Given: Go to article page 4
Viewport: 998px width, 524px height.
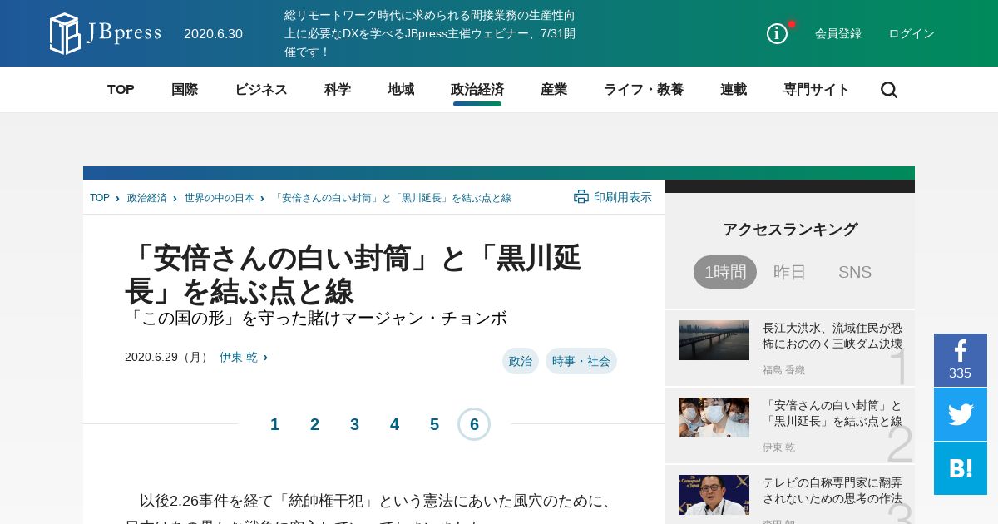Looking at the screenshot, I should tap(394, 424).
